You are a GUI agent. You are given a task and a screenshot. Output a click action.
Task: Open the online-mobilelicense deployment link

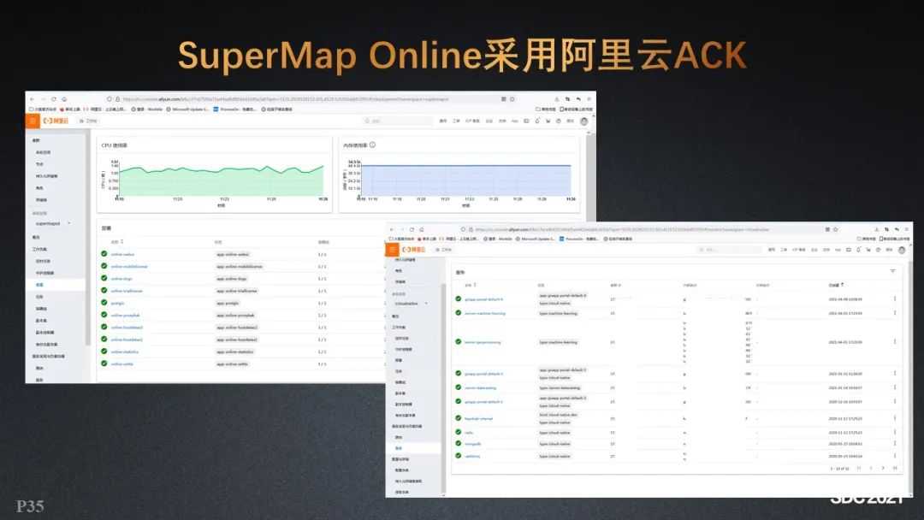tap(129, 266)
